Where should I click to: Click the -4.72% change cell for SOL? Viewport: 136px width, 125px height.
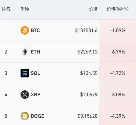[x=118, y=73]
